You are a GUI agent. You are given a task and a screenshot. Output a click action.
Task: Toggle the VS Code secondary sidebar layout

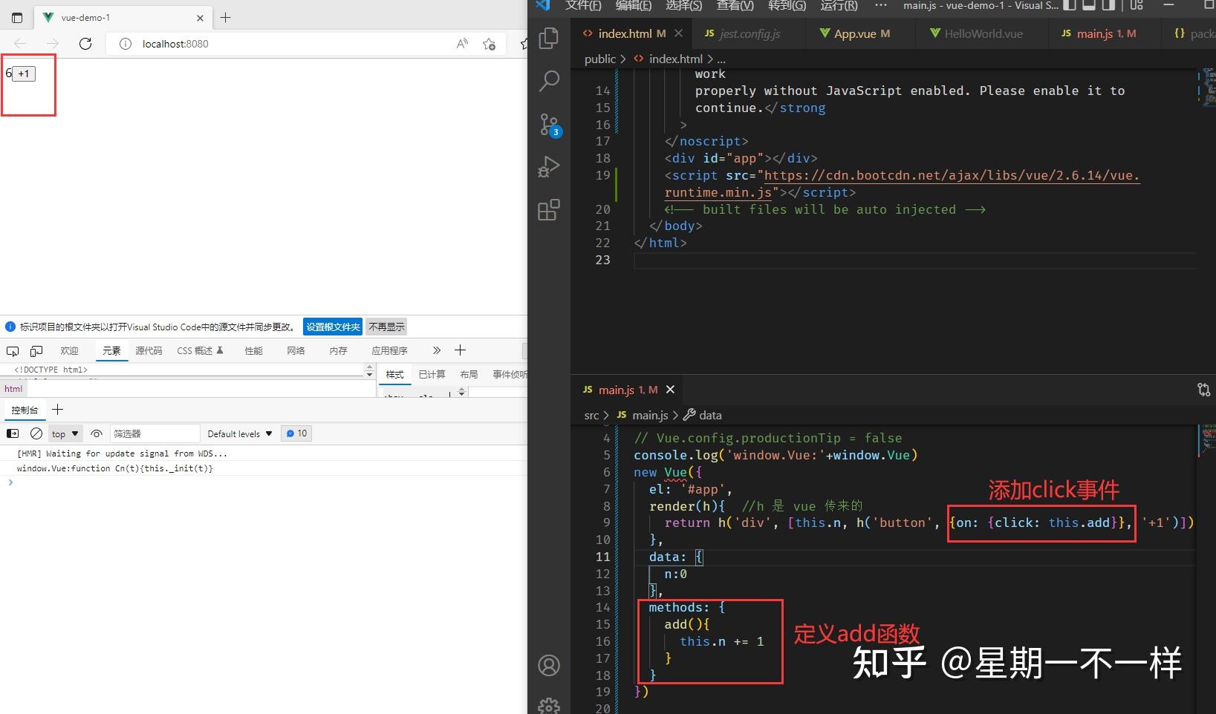1108,5
